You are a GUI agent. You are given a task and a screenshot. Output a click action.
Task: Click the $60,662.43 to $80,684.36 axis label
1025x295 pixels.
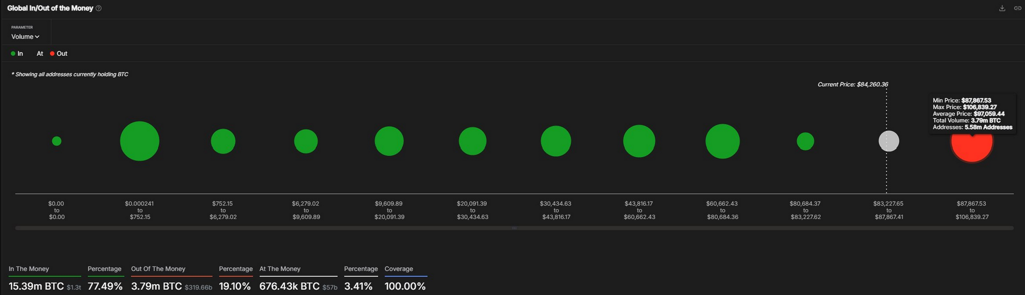click(722, 210)
